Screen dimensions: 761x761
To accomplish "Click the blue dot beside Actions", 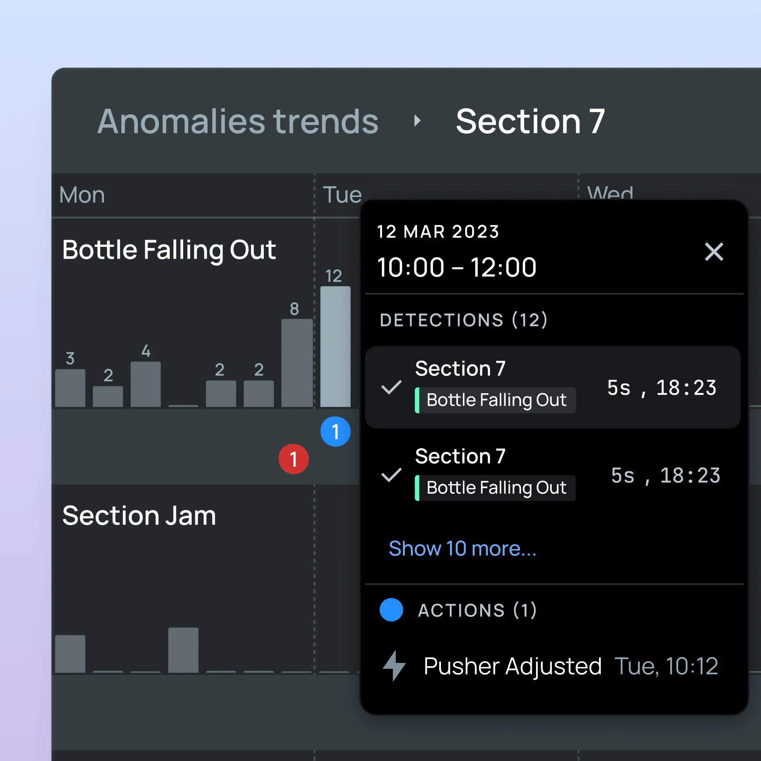I will click(391, 610).
